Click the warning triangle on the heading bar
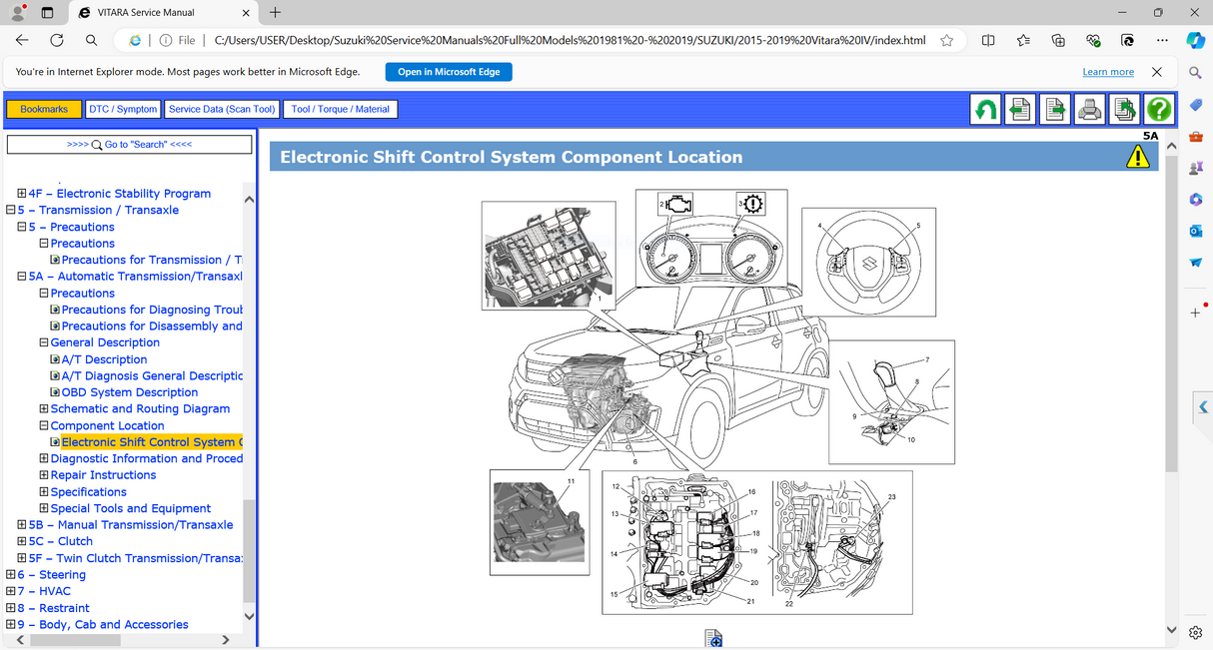 (x=1137, y=156)
